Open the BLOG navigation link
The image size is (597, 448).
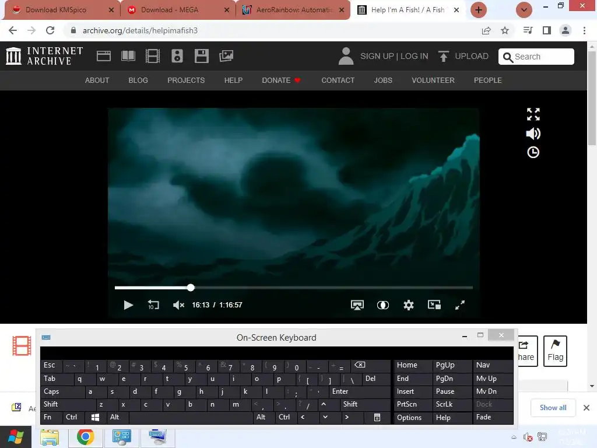click(138, 80)
